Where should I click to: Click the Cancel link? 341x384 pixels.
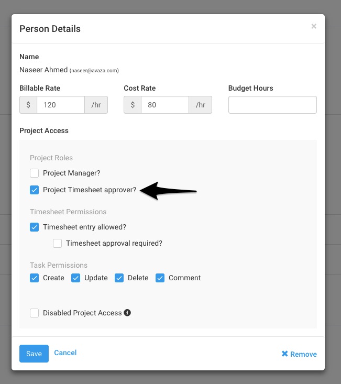point(65,353)
